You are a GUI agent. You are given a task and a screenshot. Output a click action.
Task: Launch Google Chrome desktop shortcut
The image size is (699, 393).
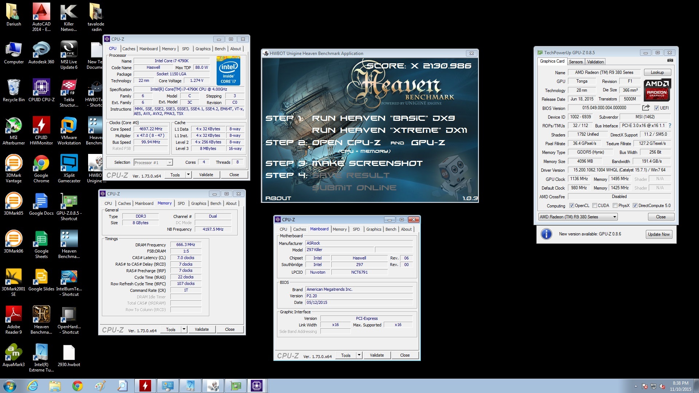pyautogui.click(x=41, y=168)
